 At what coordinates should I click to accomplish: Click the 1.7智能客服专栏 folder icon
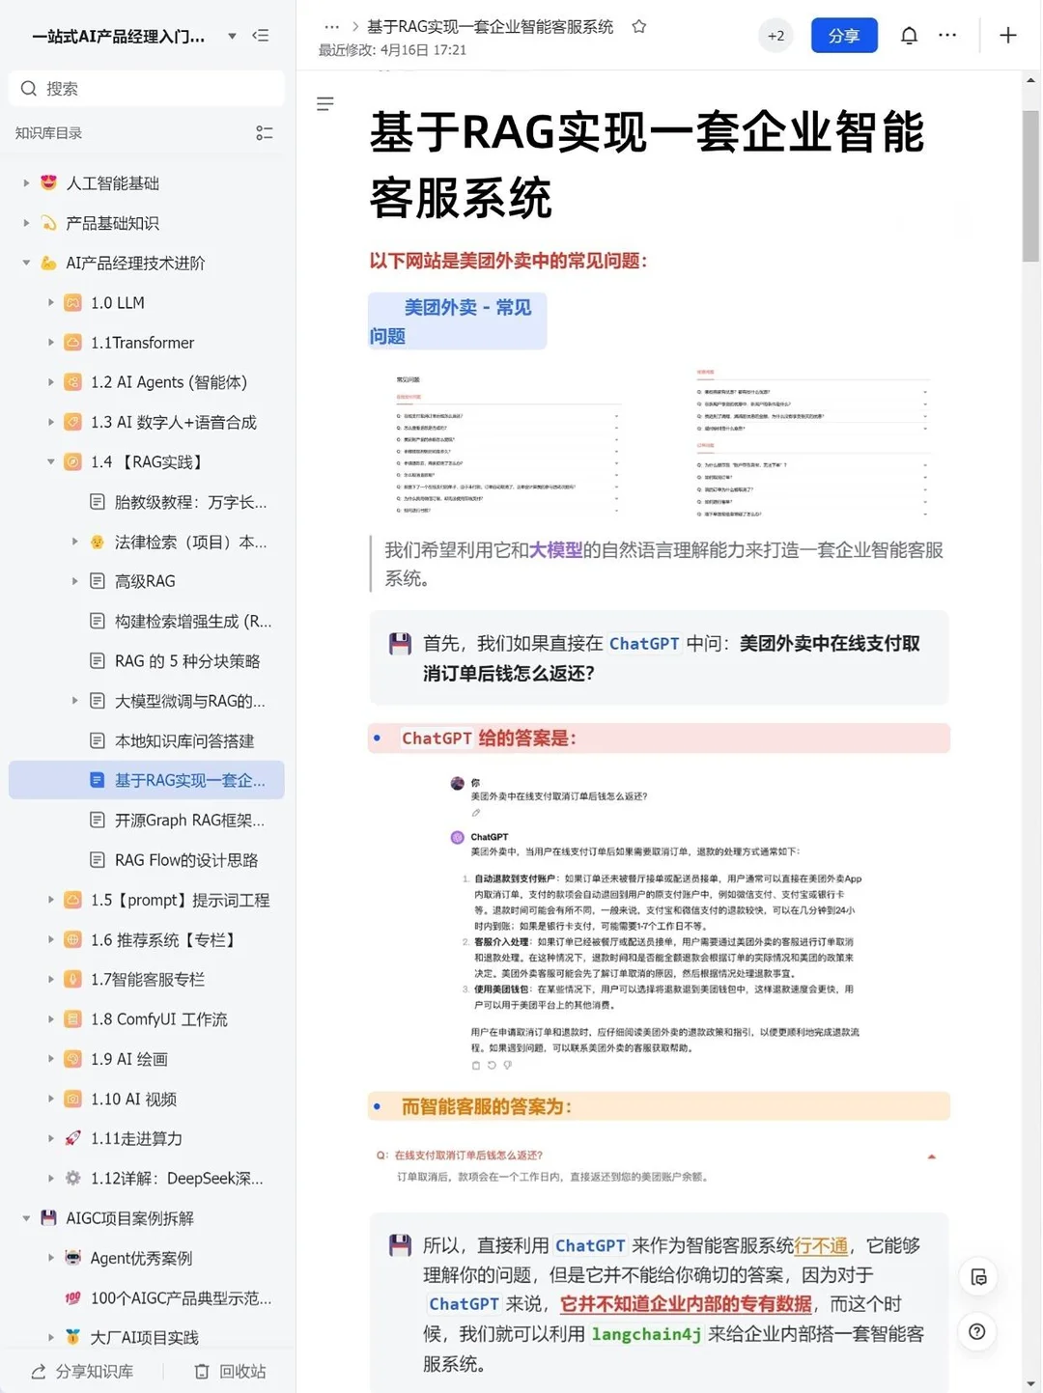(72, 979)
